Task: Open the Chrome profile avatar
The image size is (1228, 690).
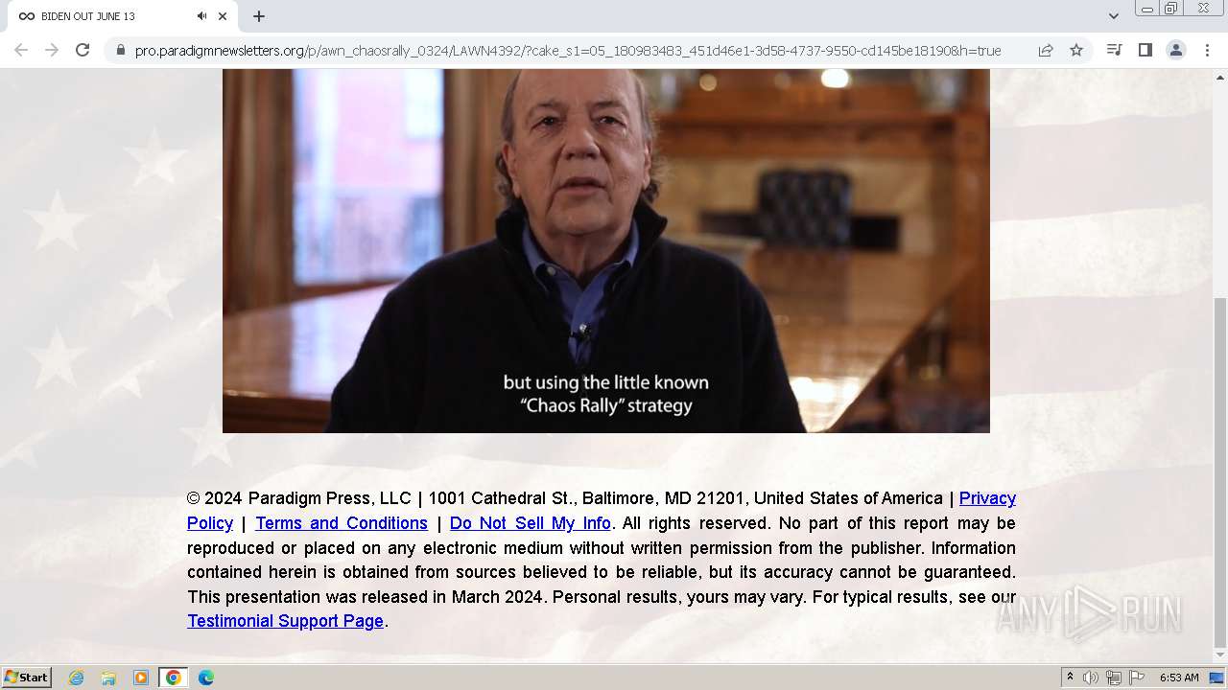Action: point(1175,50)
